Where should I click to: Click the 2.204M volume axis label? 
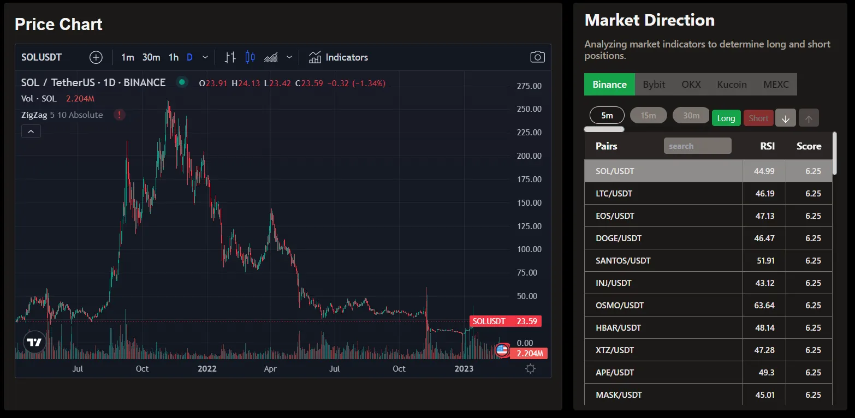[529, 354]
